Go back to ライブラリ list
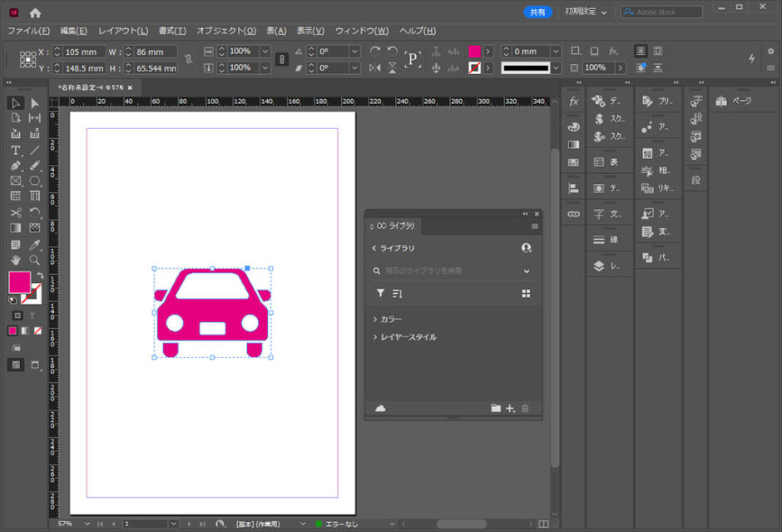782x532 pixels. (393, 248)
